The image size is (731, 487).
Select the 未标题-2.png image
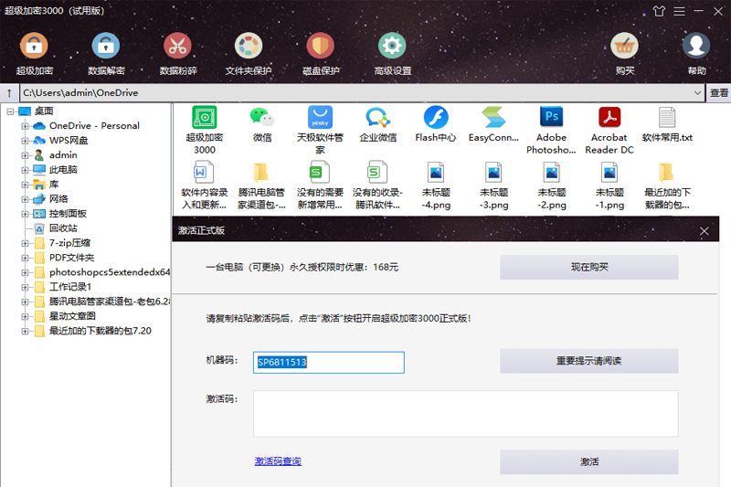click(552, 173)
